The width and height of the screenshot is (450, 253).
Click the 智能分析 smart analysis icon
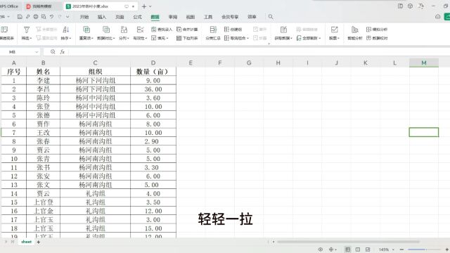click(355, 30)
